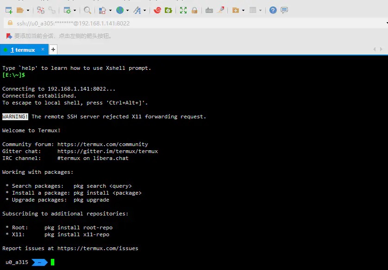
Task: Click the red bookmark add-session arrow
Action: click(9, 36)
